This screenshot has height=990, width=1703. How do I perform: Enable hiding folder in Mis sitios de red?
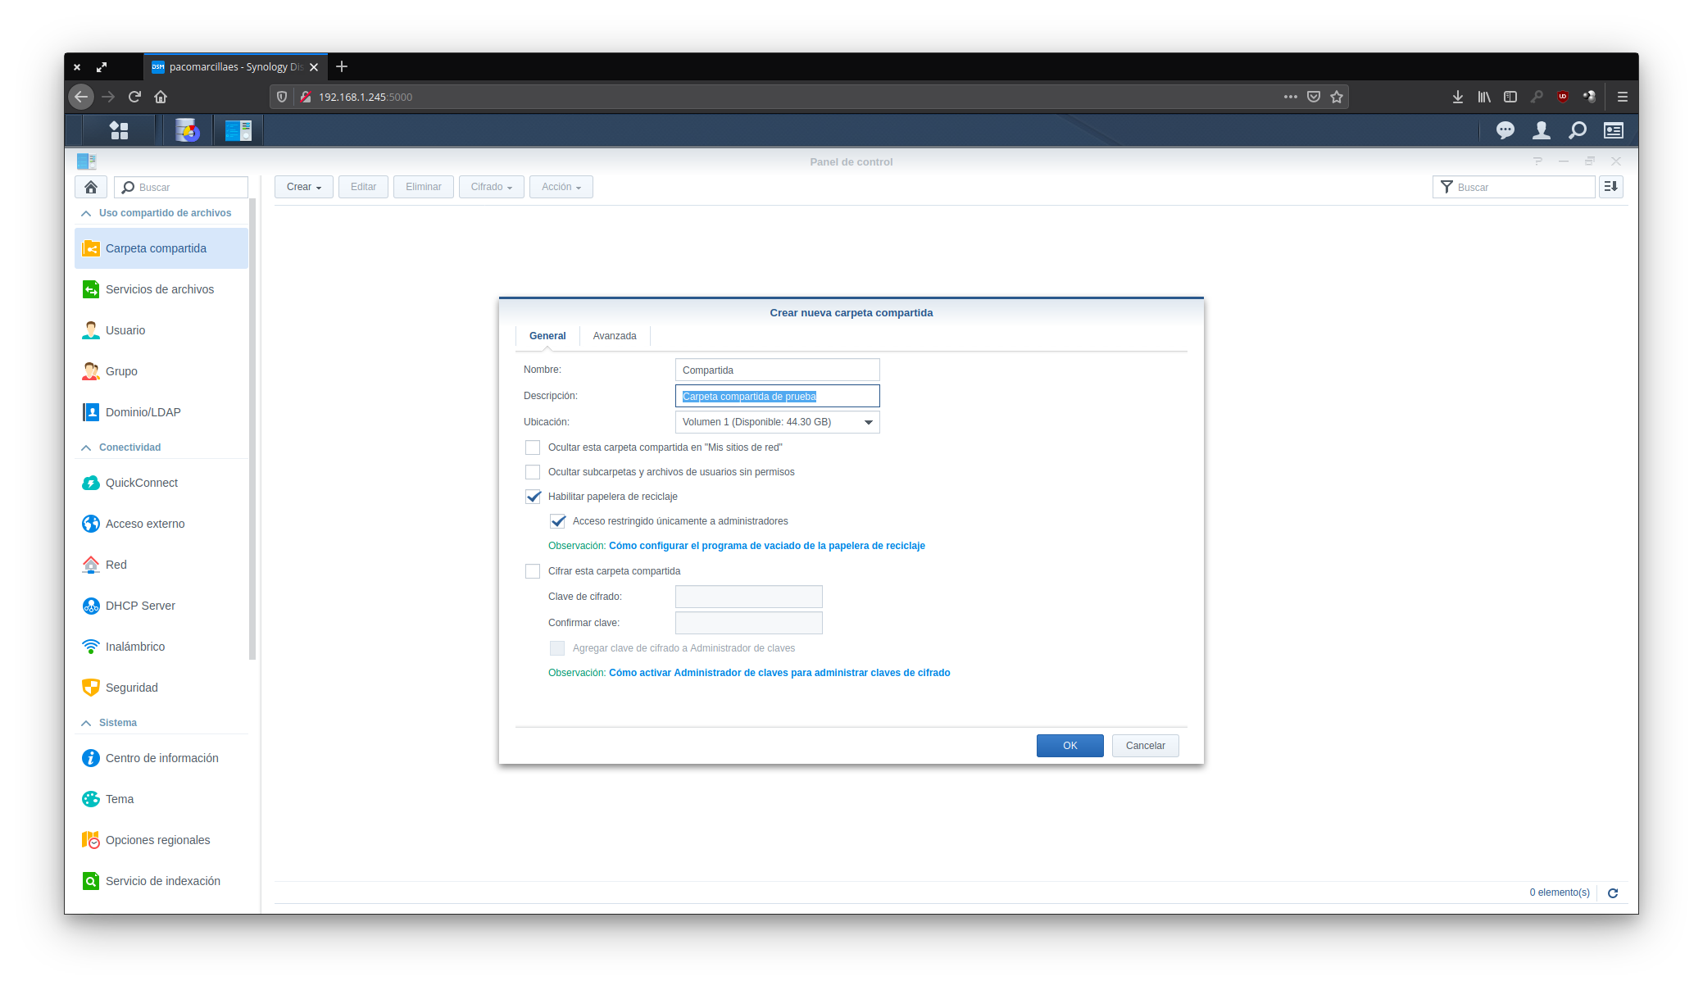tap(533, 447)
